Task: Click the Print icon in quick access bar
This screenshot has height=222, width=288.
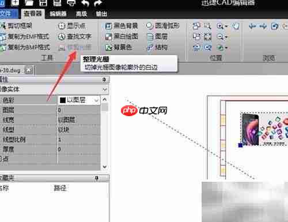Action: tap(71, 3)
